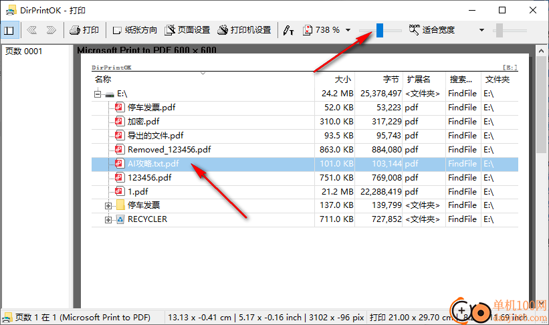Click the blue zoom slider handle
The image size is (549, 325).
click(x=380, y=31)
